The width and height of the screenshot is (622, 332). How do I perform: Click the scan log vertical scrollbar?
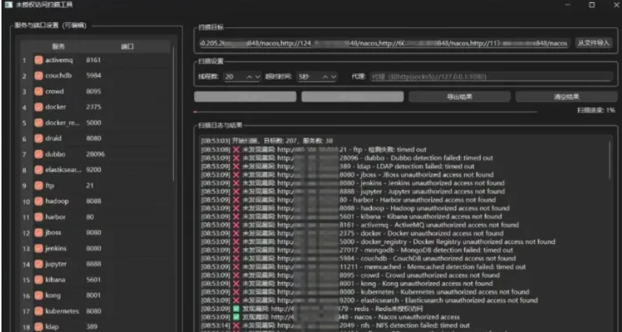(610, 160)
